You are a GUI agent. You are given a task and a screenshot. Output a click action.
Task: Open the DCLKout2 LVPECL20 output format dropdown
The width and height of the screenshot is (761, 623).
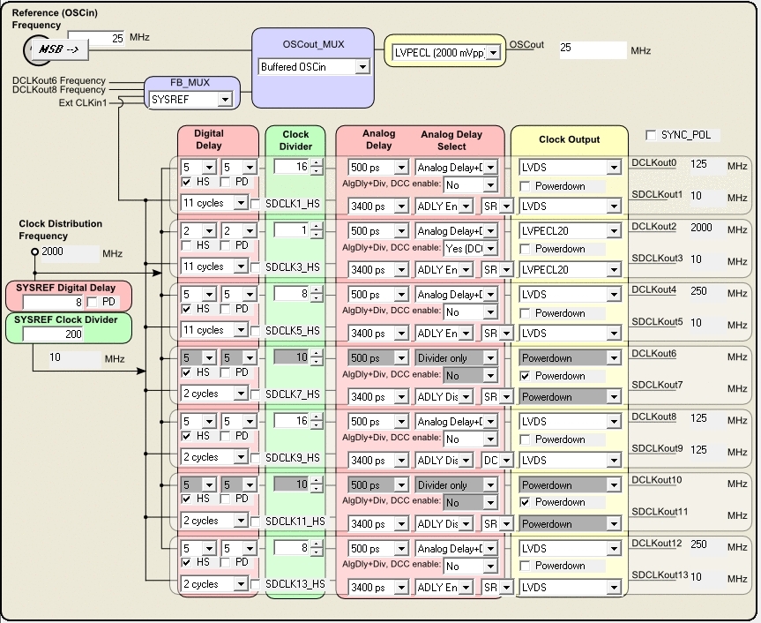(614, 231)
